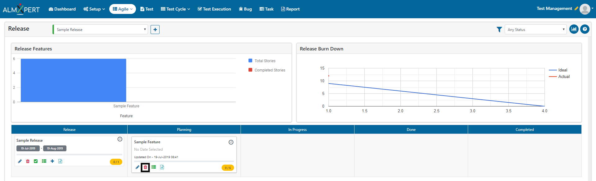
Task: Click trash icon on Sample Release card
Action: tap(28, 161)
